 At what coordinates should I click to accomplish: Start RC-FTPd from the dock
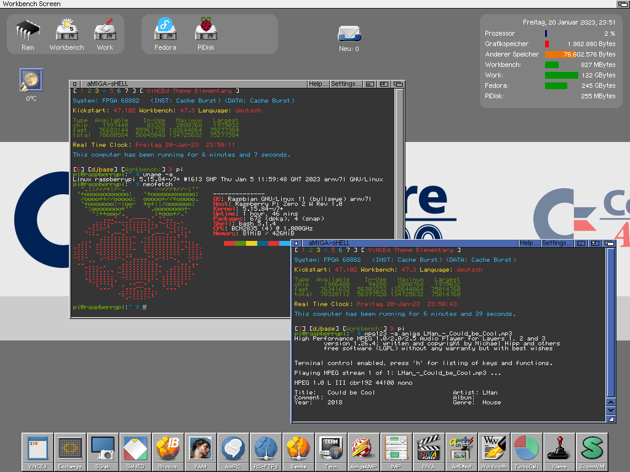266,452
